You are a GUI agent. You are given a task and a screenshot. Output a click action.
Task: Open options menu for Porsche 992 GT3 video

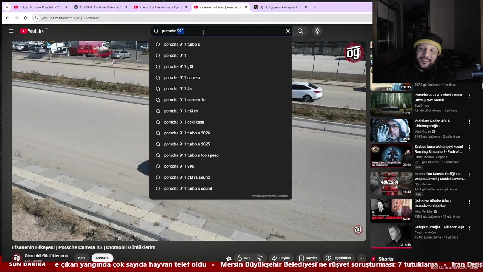point(469,96)
